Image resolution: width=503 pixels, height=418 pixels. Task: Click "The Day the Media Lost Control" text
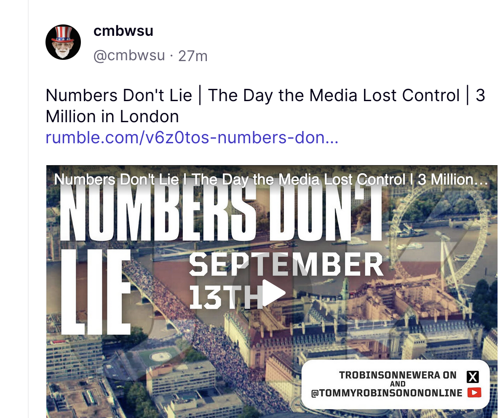coord(334,95)
